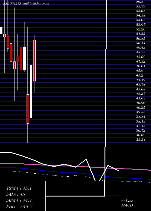Click the 43.08 price axis label
This screenshot has width=151, height=211.
[x=141, y=89]
